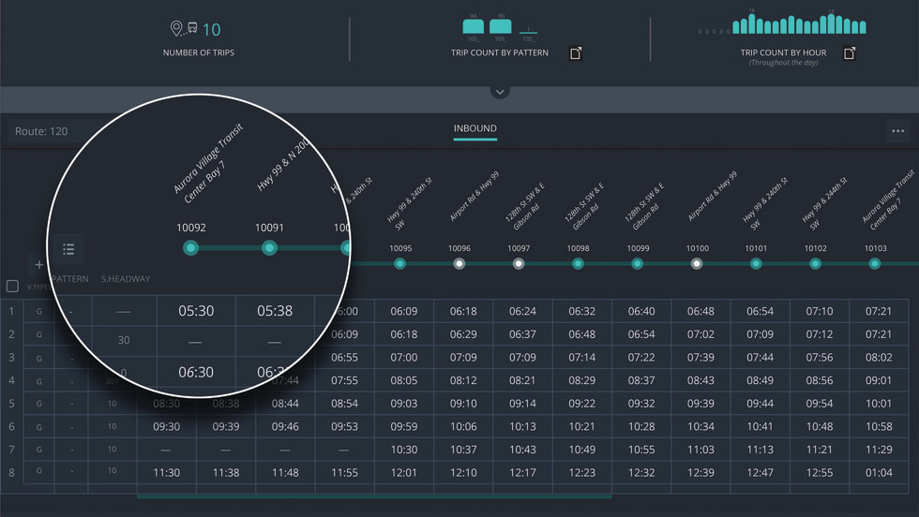Open Trip Count by Hour in popup
This screenshot has height=517, width=919.
click(x=850, y=53)
